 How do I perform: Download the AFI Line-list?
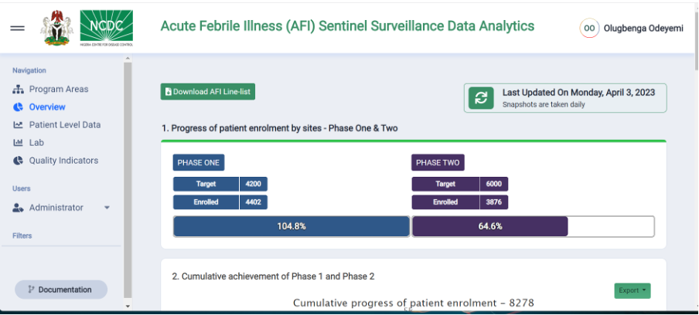point(207,92)
